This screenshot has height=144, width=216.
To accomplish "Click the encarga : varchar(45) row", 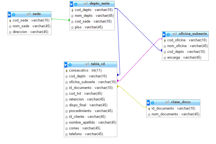I will (x=185, y=58).
